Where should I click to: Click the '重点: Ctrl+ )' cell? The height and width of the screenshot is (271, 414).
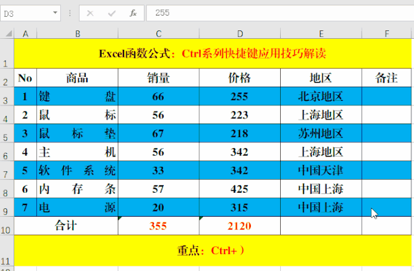click(x=213, y=251)
